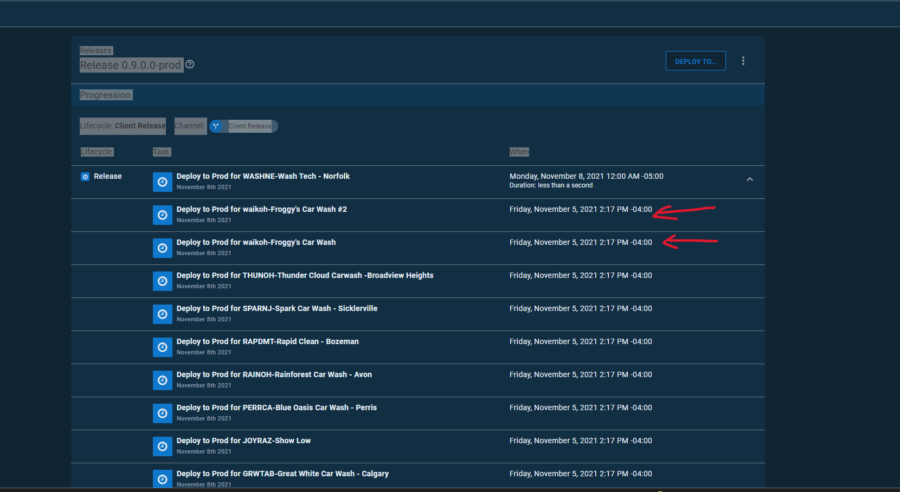Click the Release lifecycle status icon
900x492 pixels.
coord(85,176)
